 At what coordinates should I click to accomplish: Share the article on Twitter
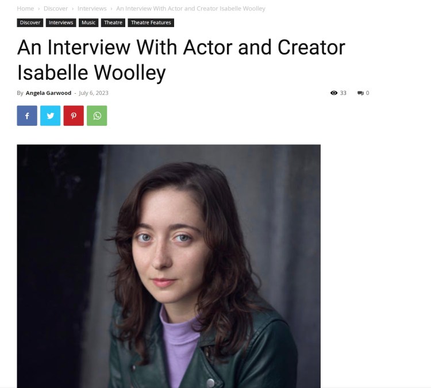tap(51, 116)
